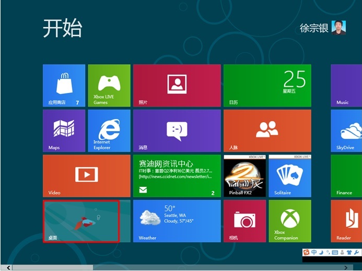Toggle the half-moon full/half-width mode

[321, 253]
